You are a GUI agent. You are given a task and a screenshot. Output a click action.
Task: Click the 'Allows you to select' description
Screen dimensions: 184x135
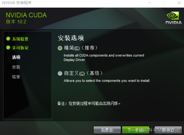(107, 81)
